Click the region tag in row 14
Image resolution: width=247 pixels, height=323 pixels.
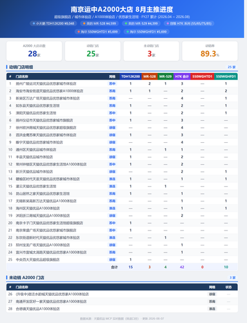112,179
